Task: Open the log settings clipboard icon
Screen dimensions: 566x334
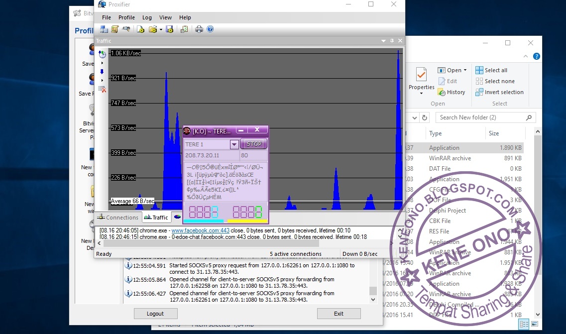Action: click(x=184, y=29)
